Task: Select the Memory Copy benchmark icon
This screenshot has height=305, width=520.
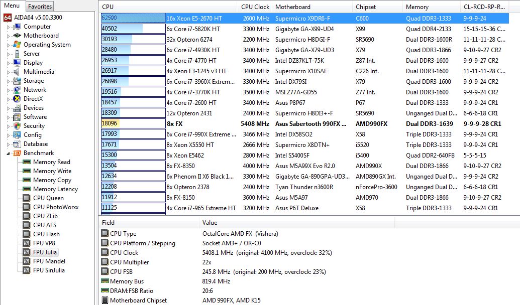Action: coord(27,180)
